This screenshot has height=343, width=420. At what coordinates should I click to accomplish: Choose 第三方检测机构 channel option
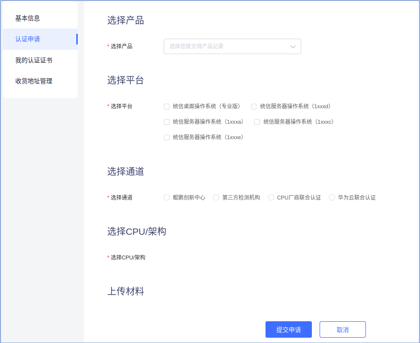[x=216, y=198]
